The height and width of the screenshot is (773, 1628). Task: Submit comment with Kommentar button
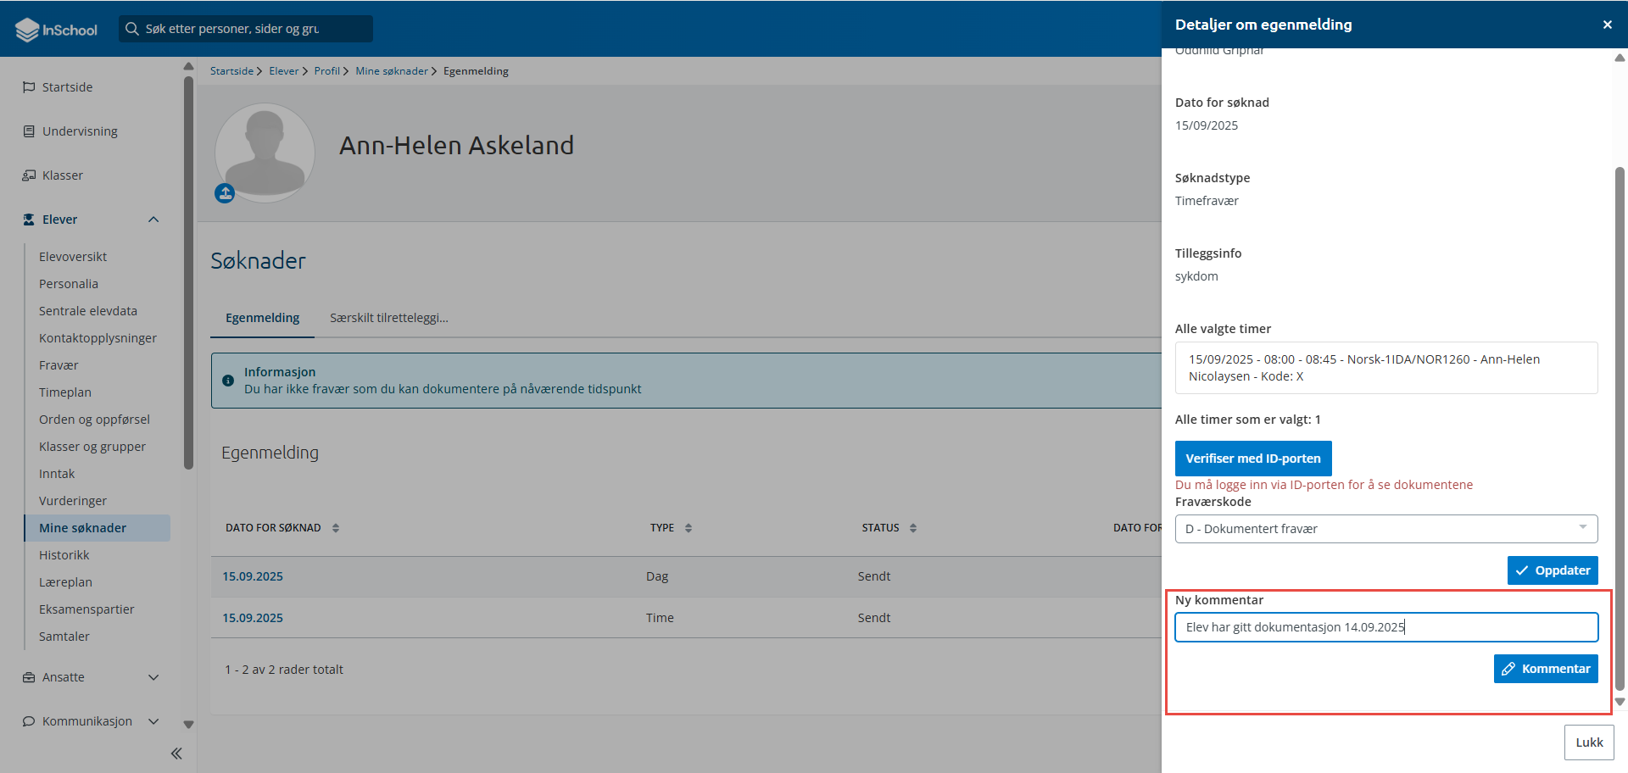click(x=1545, y=669)
